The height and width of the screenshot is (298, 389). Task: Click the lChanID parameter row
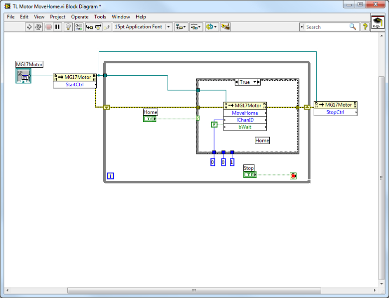tap(245, 120)
